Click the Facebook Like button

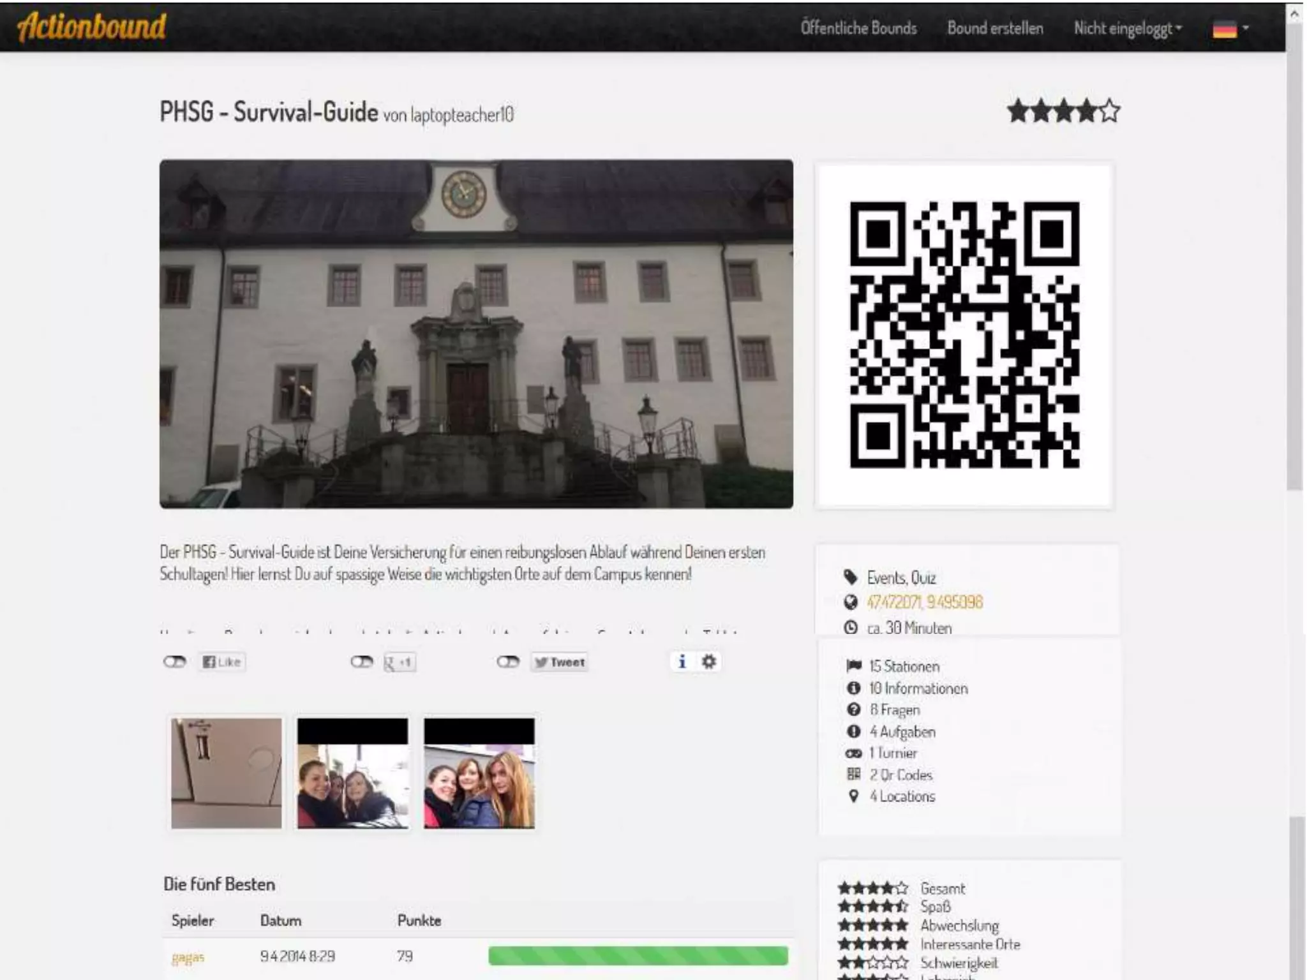click(x=222, y=662)
